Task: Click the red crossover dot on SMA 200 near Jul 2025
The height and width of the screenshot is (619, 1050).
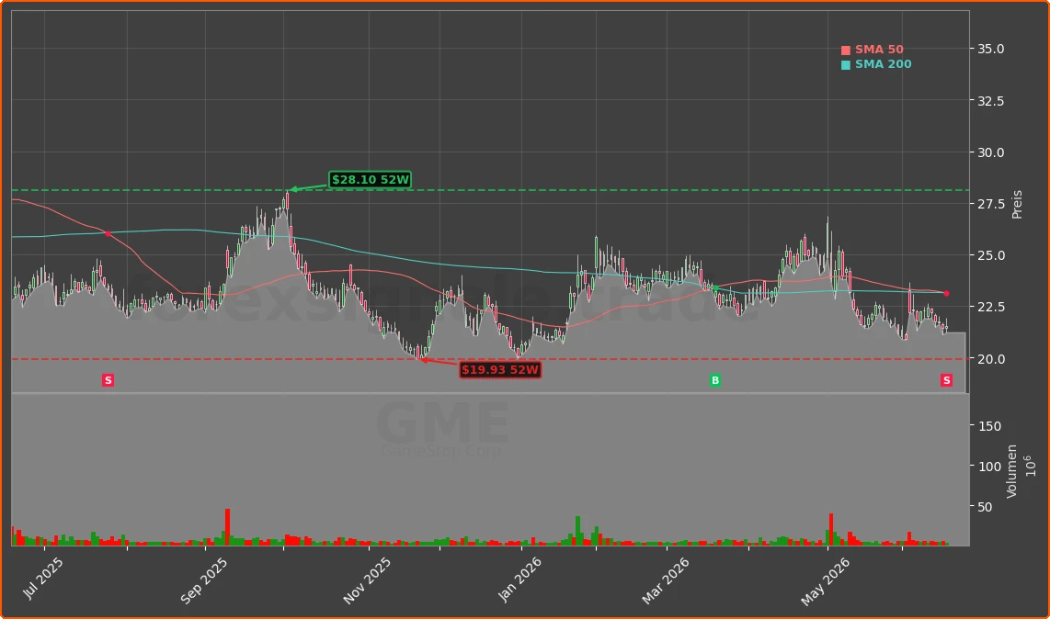Action: coord(108,233)
